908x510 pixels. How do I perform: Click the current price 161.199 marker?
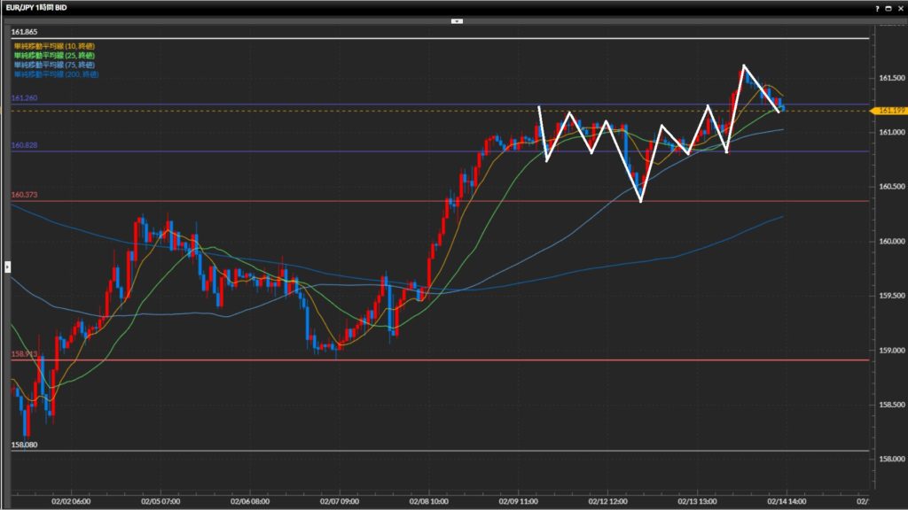[x=889, y=111]
